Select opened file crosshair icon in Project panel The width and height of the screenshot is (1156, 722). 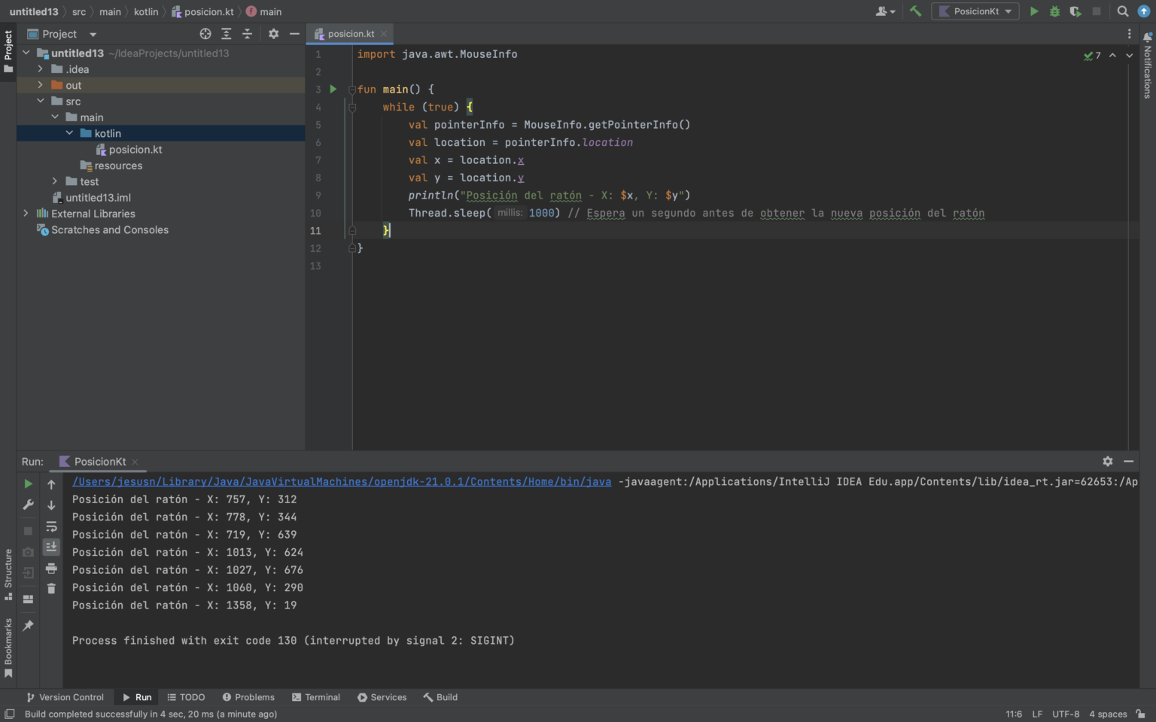[205, 34]
